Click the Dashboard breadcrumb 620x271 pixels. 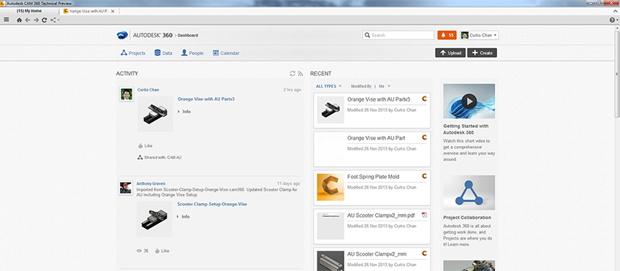(x=188, y=36)
